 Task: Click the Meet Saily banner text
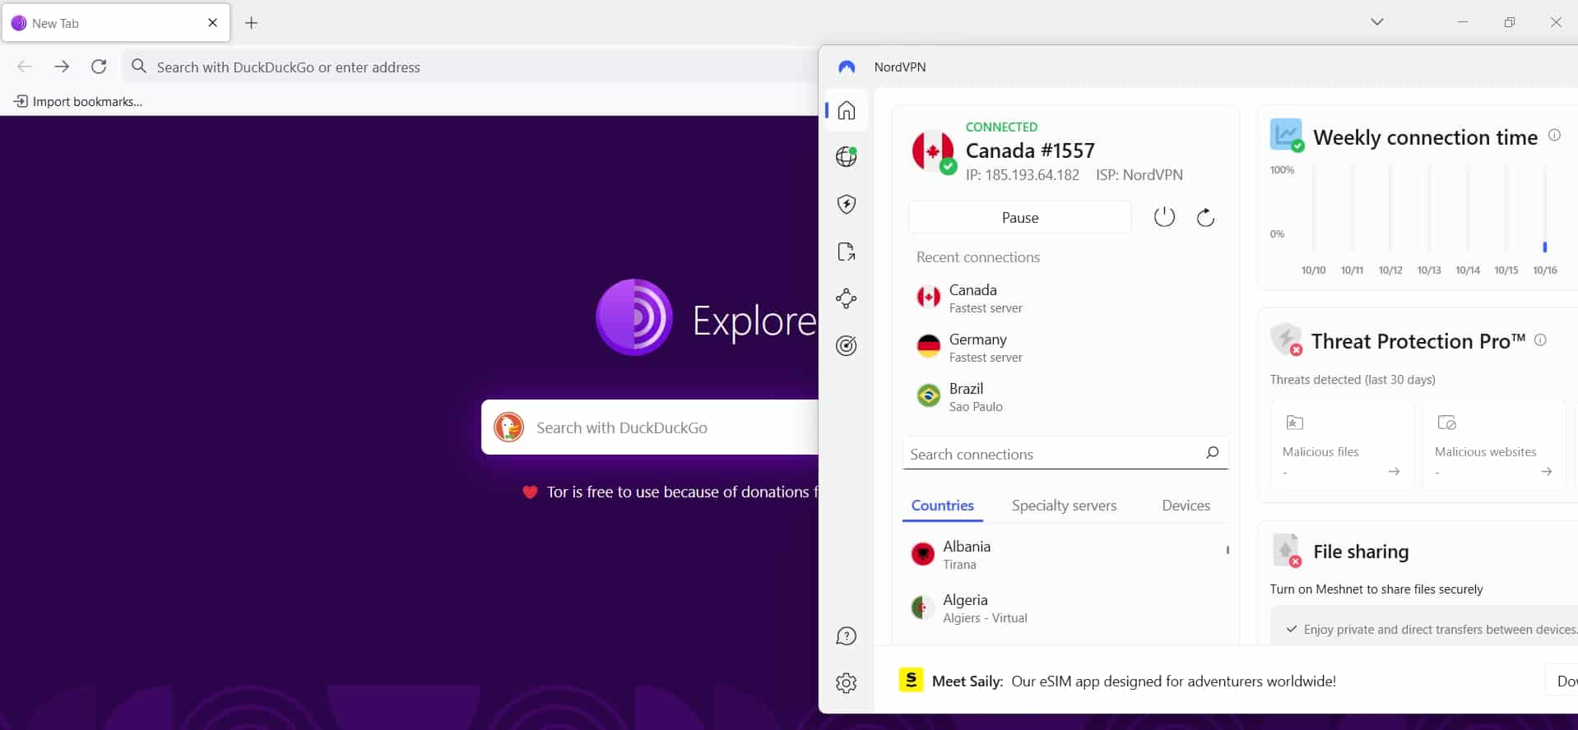click(1134, 681)
